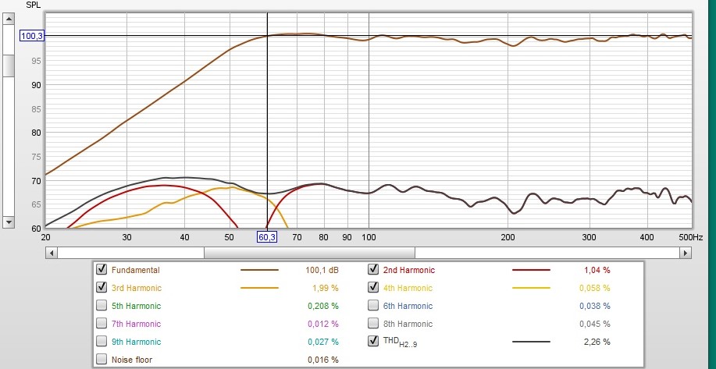
Task: Uncheck the 3rd Harmonic checkbox
Action: [x=102, y=288]
